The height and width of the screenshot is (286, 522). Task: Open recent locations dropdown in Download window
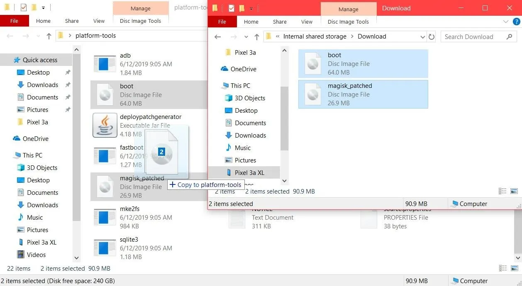coord(246,36)
